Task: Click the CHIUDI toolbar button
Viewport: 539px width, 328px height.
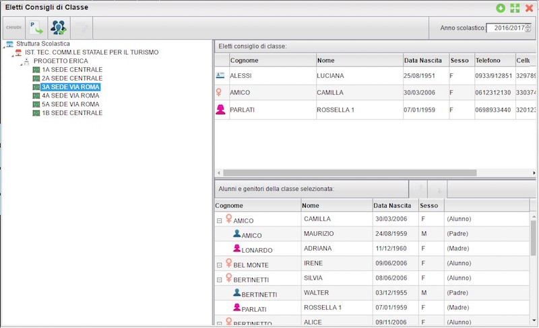Action: coord(13,28)
